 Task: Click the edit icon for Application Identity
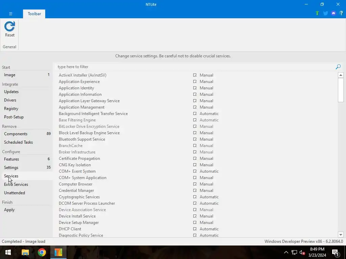click(x=195, y=88)
